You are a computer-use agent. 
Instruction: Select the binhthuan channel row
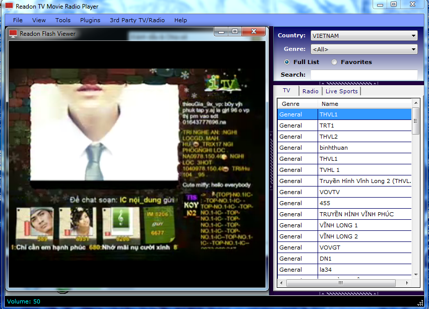344,148
